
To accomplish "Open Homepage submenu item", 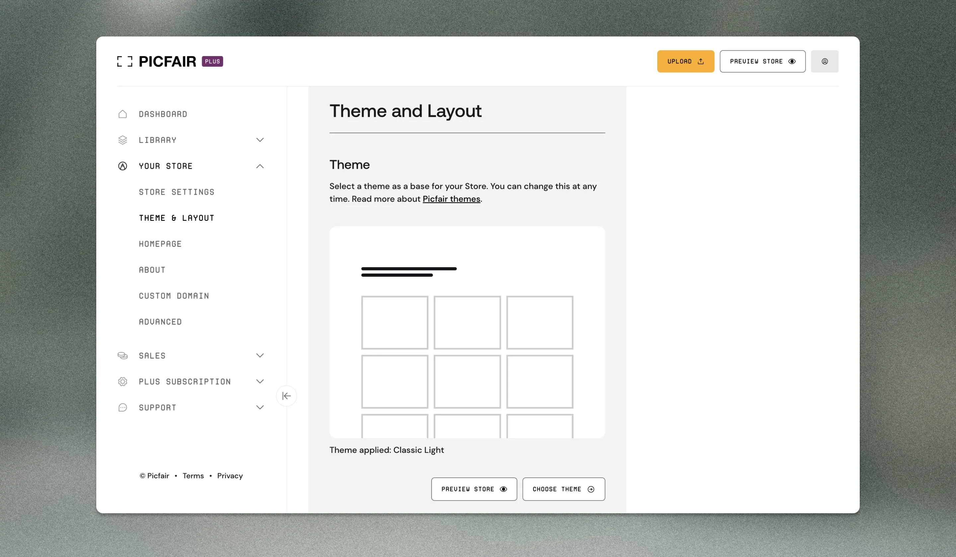I will (x=160, y=244).
